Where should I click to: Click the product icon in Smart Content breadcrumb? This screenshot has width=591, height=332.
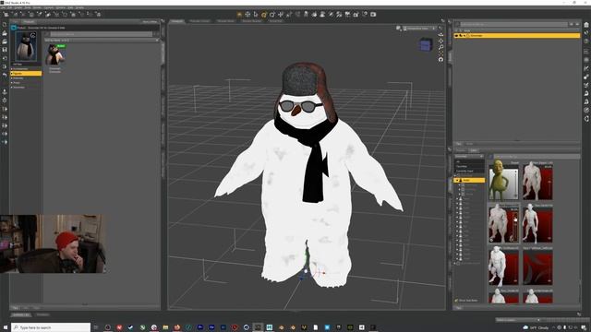point(14,28)
